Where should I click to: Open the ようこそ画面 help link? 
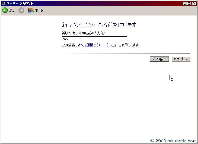85,45
